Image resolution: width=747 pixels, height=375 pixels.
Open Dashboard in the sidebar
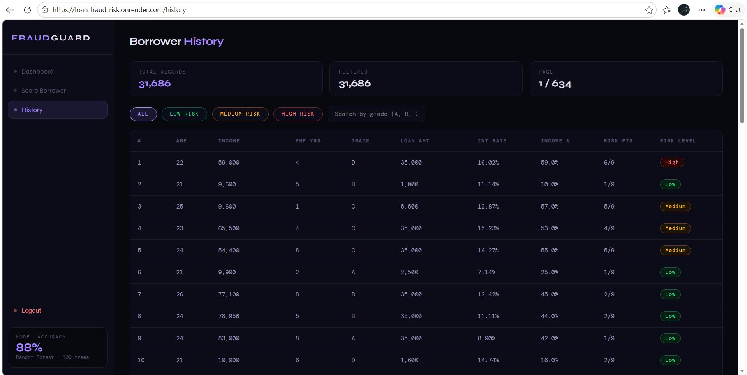click(x=37, y=72)
